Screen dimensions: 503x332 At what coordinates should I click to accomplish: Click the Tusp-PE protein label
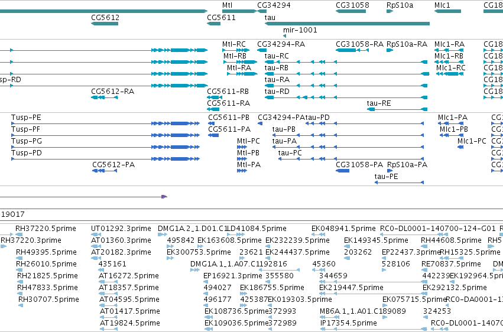(x=26, y=118)
